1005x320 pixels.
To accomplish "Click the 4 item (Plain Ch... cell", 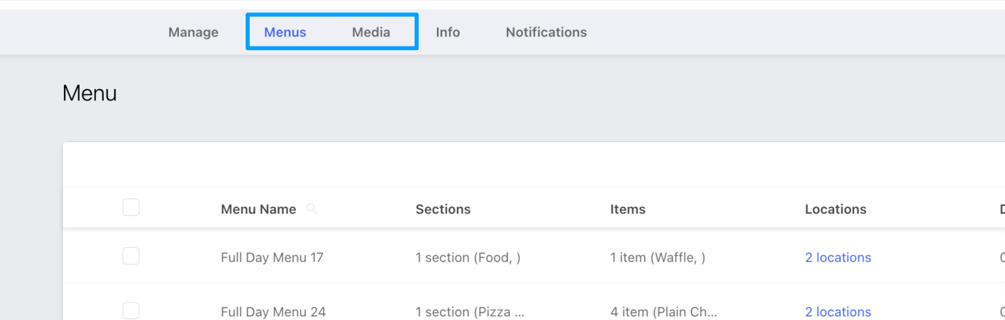I will pyautogui.click(x=663, y=312).
